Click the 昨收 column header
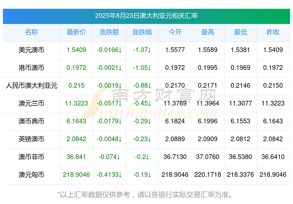Screen dimensions: 293x204 click(x=273, y=32)
